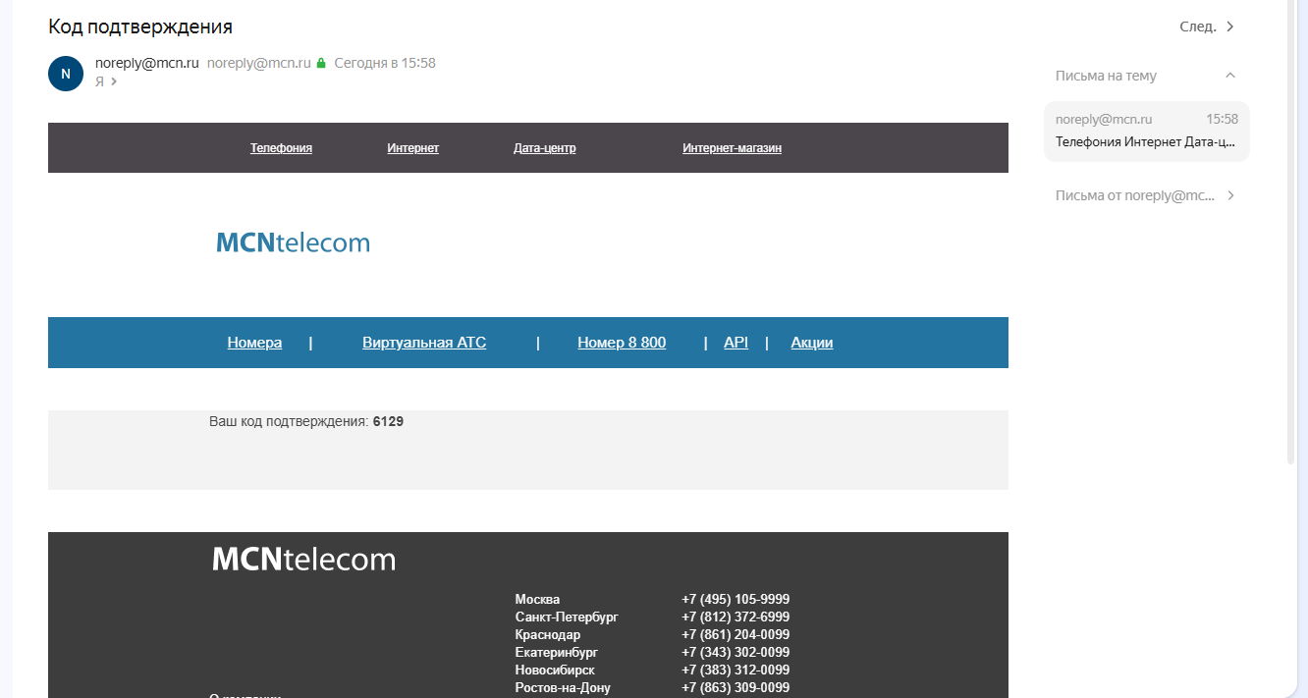Viewport: 1308px width, 698px height.
Task: Click the city name "Новосибирск"
Action: (555, 670)
